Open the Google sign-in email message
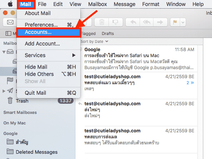The image size is (212, 159). 139,58
